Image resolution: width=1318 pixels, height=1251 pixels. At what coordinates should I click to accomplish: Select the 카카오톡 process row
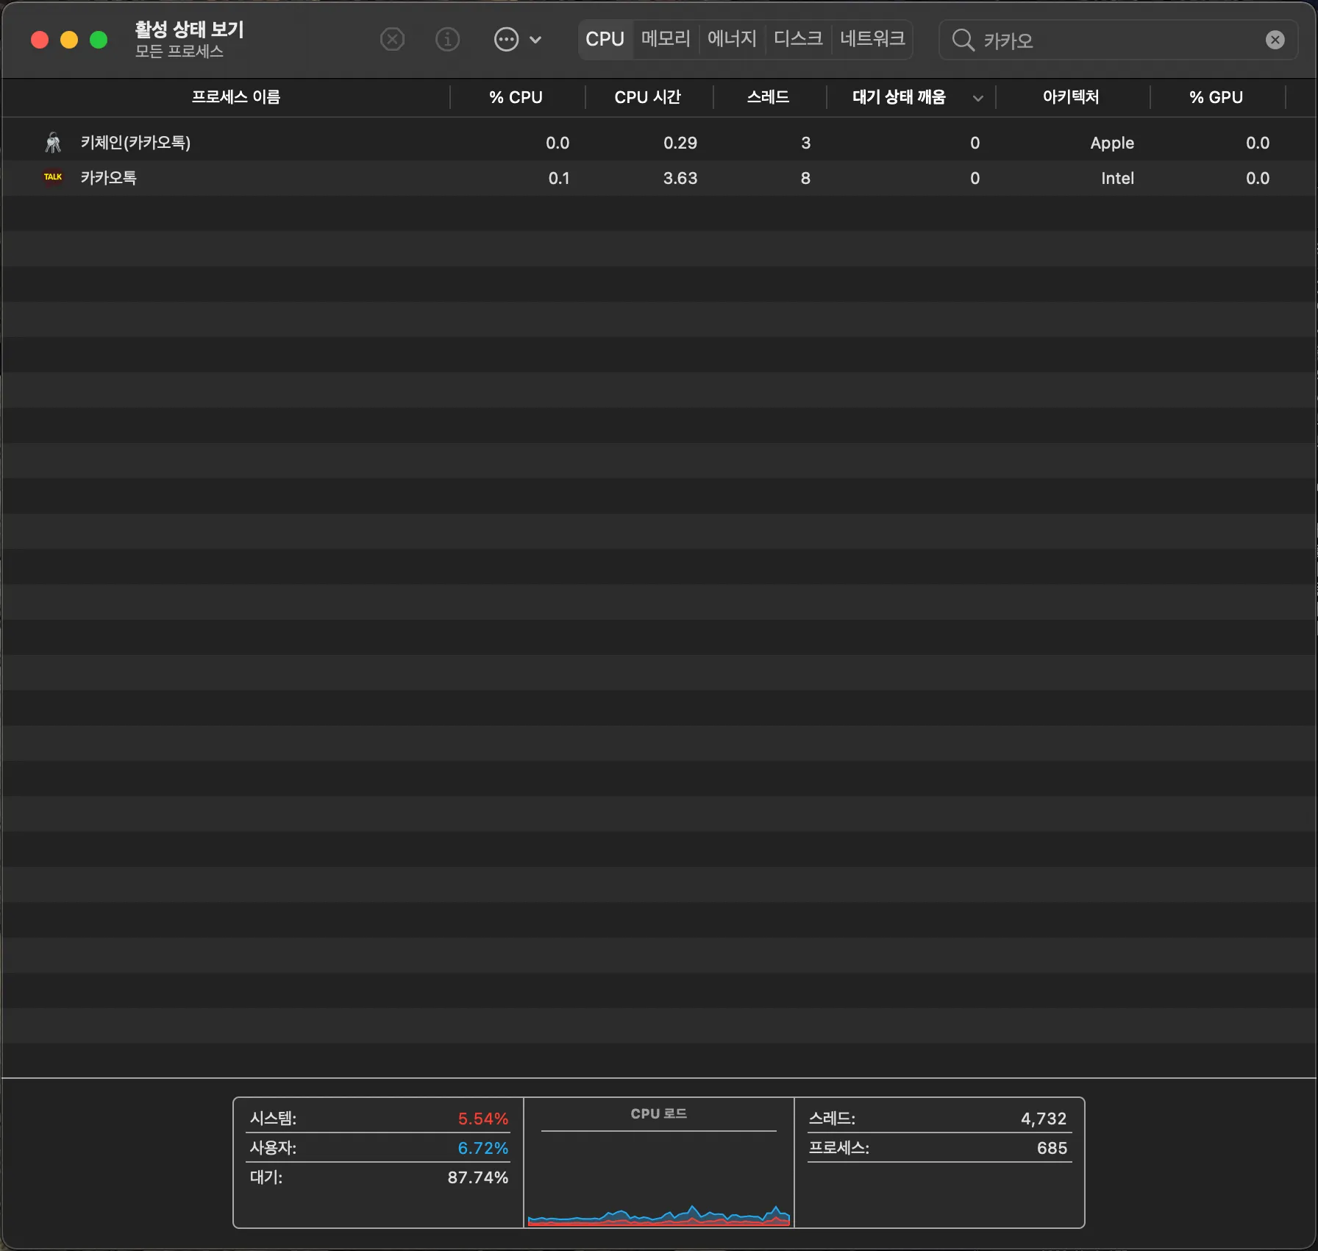[294, 178]
